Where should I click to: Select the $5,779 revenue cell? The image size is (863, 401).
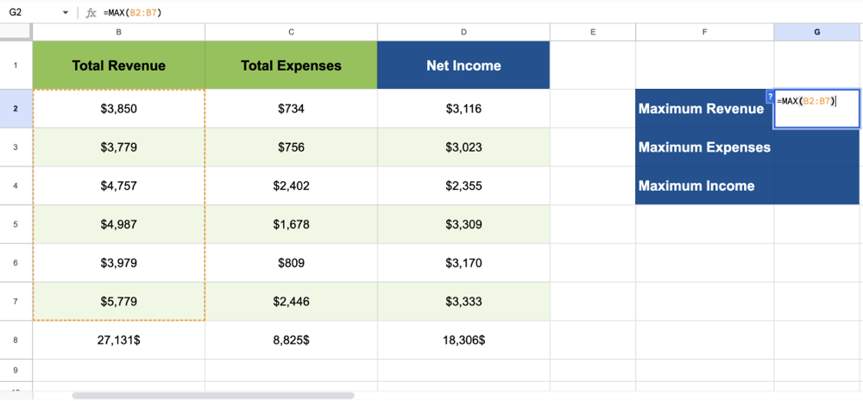click(x=118, y=301)
